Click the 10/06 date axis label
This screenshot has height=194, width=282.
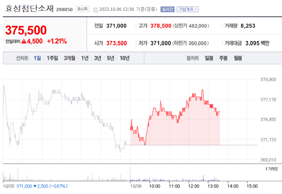pos(136,186)
